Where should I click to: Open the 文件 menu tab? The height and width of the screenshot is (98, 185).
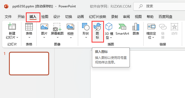pyautogui.click(x=8, y=17)
